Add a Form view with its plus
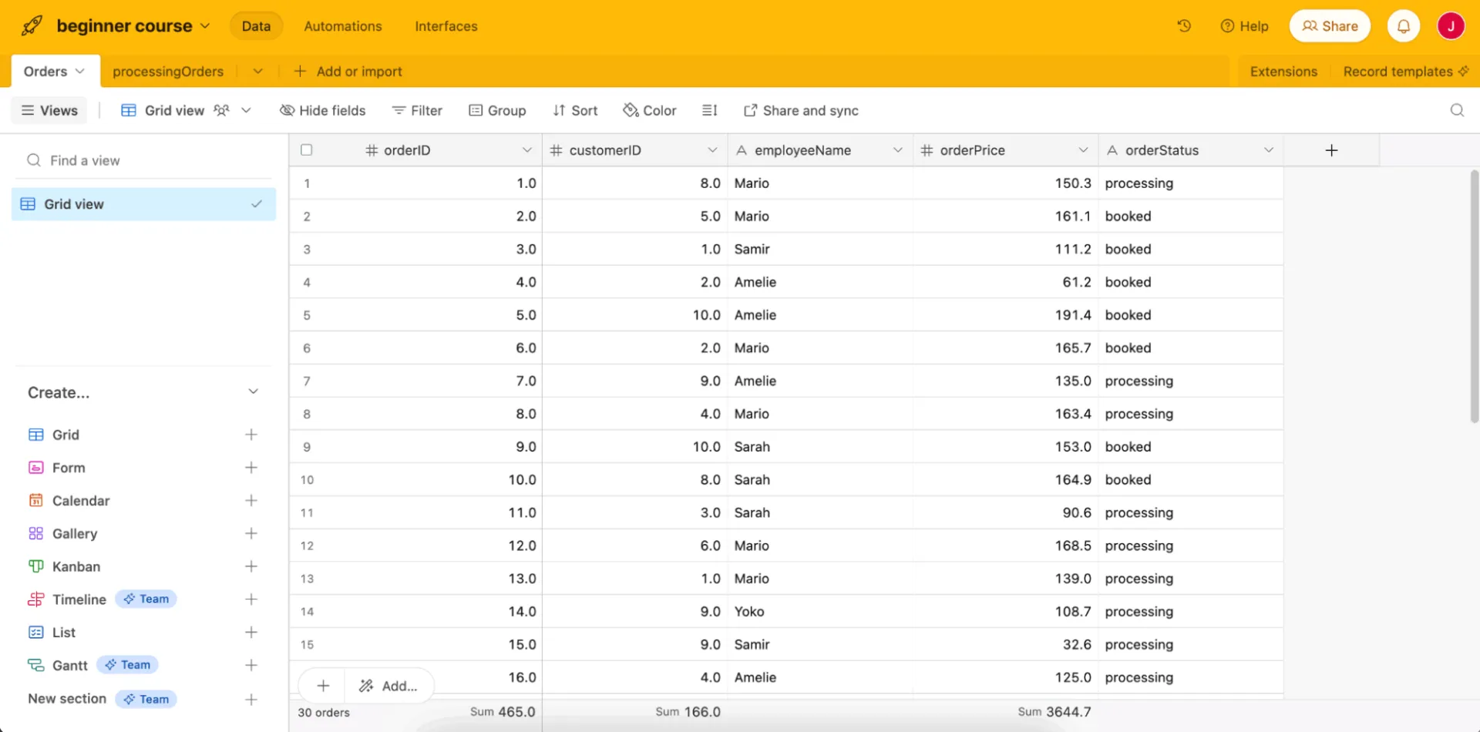The image size is (1480, 732). (251, 468)
